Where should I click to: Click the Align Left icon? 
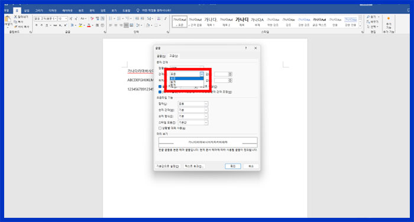pyautogui.click(x=111, y=25)
